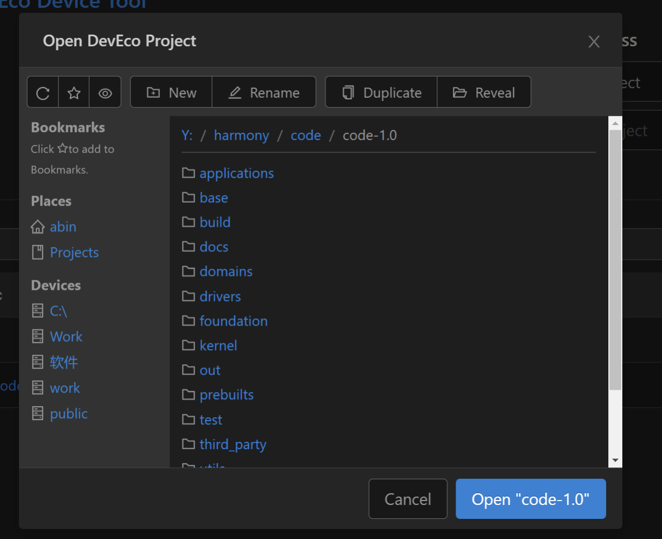
Task: Open the kernel folder
Action: 218,346
